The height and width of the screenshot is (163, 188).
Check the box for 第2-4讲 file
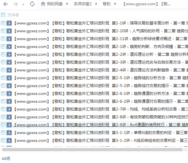point(3,70)
